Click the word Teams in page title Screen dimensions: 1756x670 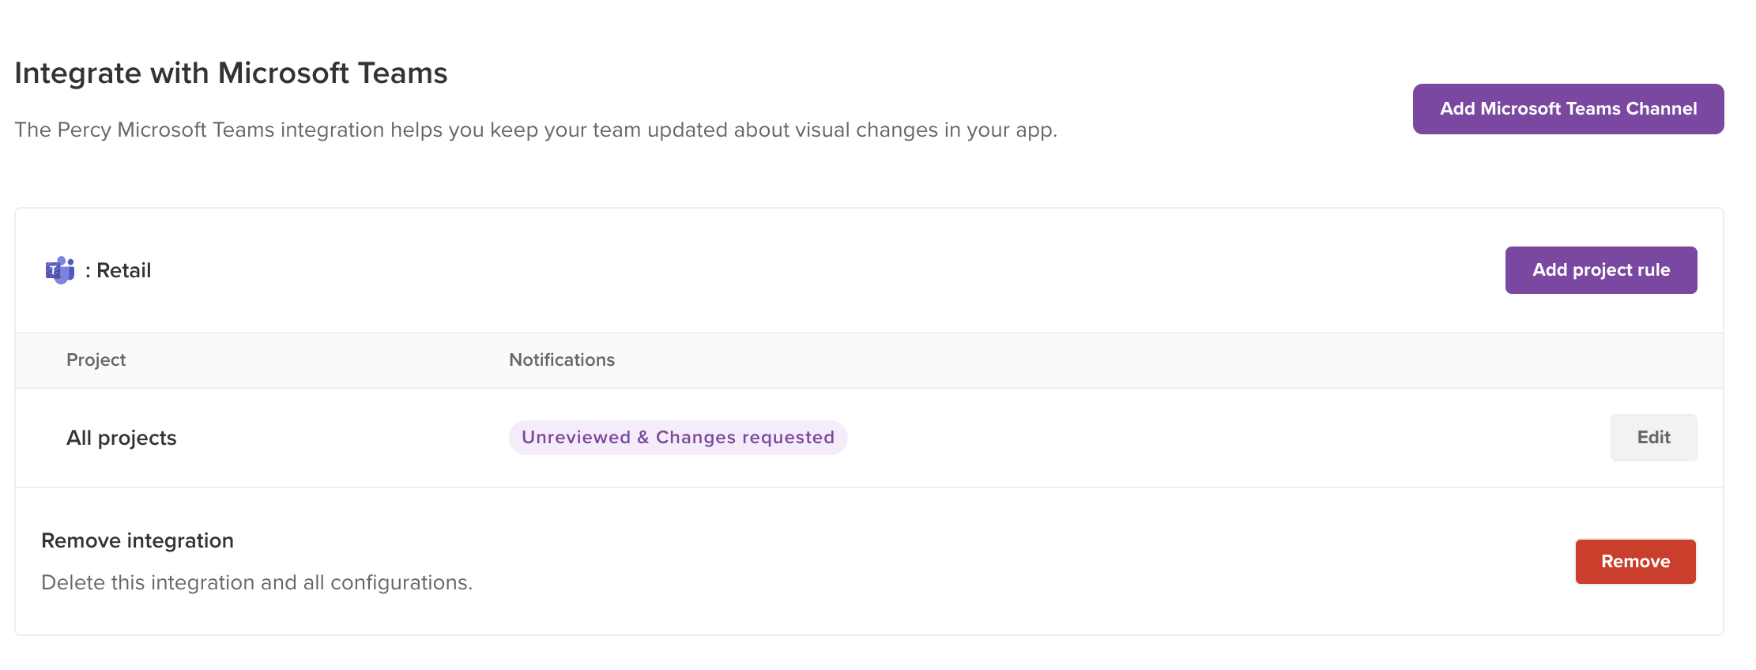point(402,73)
